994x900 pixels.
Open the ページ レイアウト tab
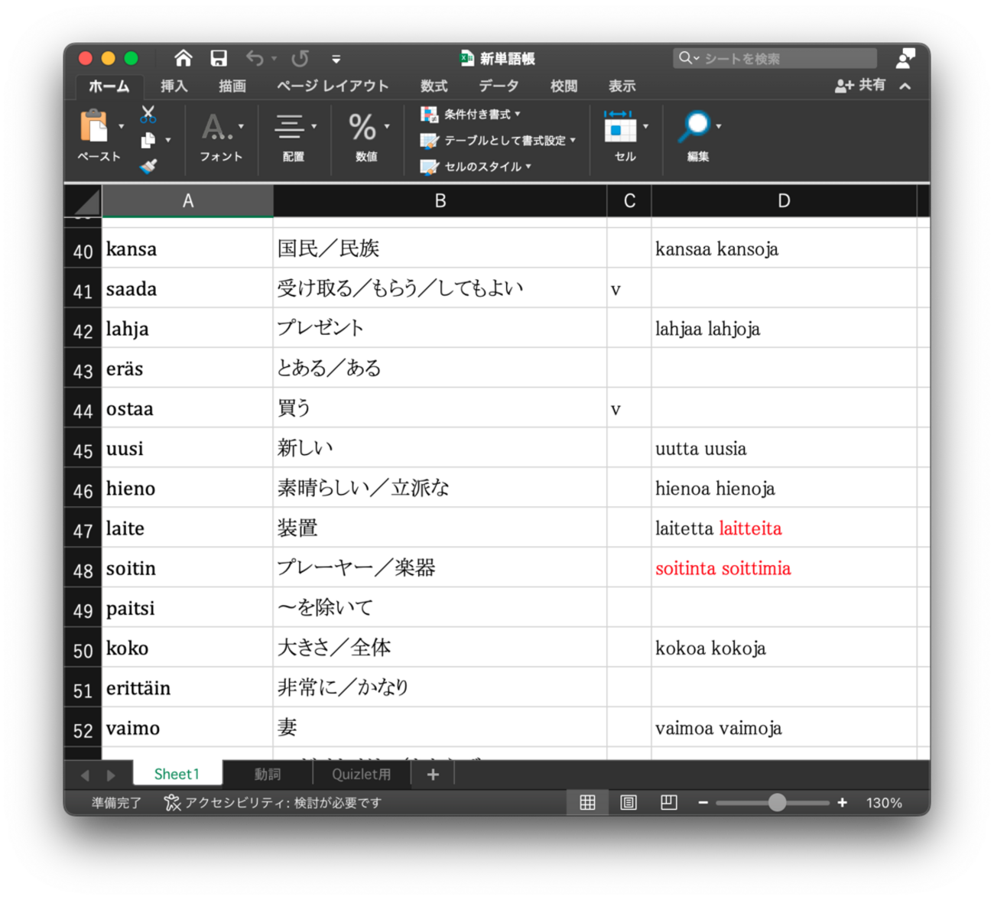pyautogui.click(x=333, y=86)
